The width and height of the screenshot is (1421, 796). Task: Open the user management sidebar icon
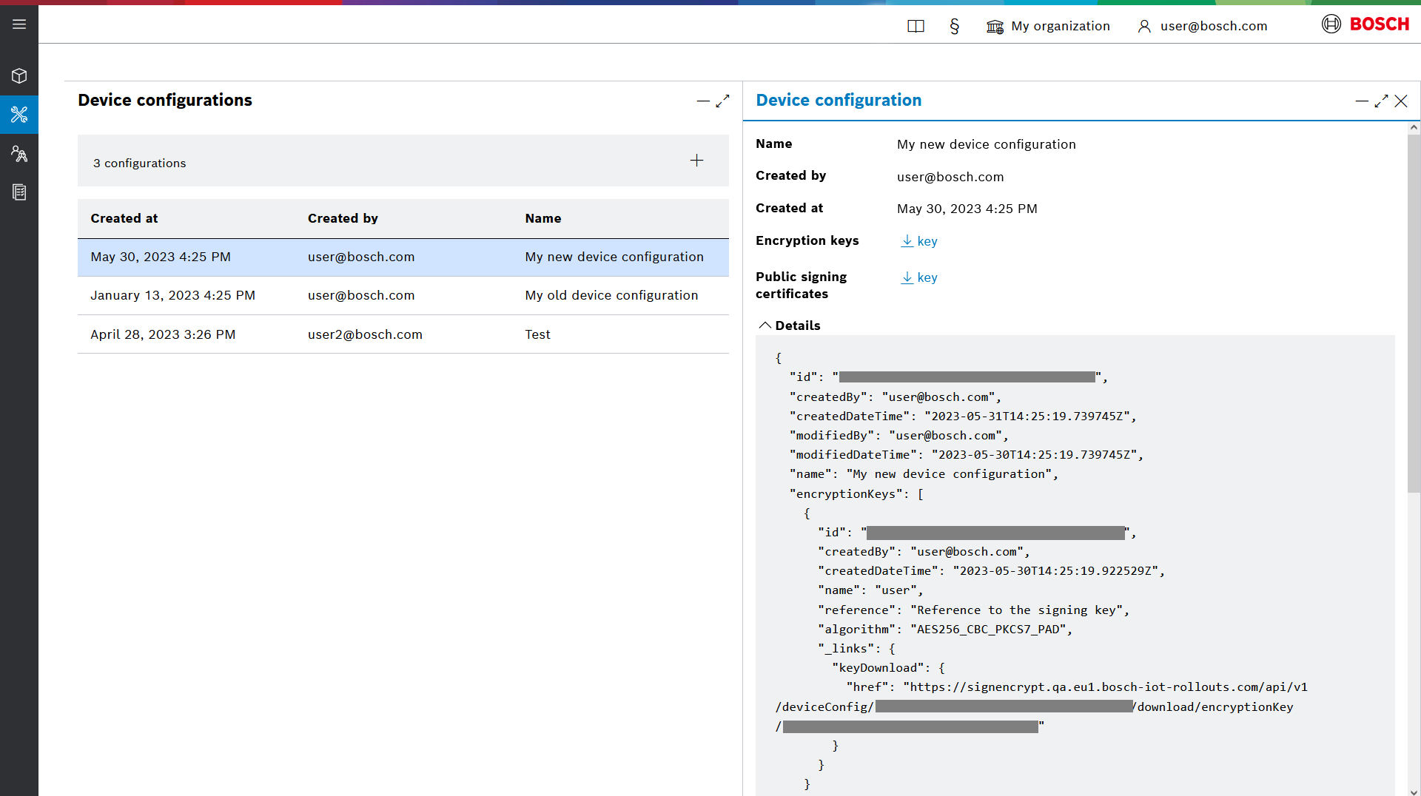pos(19,154)
